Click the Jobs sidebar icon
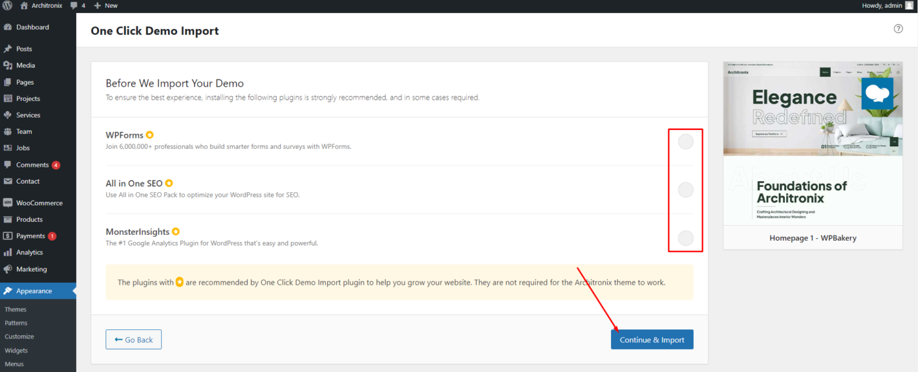 [x=8, y=148]
